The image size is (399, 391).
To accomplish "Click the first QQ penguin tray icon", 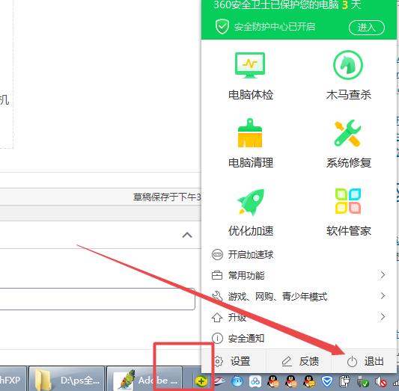I will pos(273,381).
